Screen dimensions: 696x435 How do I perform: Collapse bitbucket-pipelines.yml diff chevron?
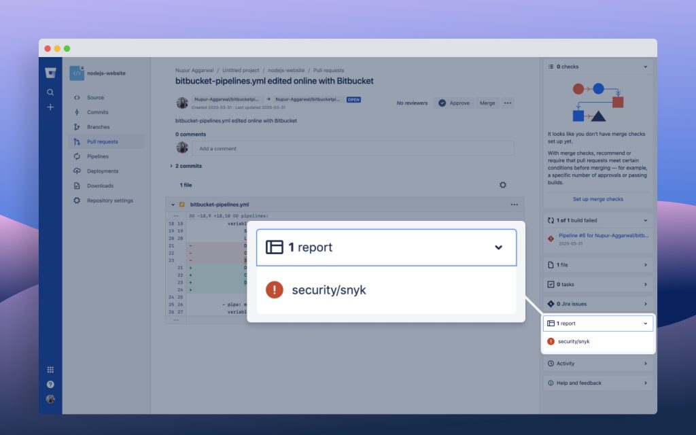[173, 205]
